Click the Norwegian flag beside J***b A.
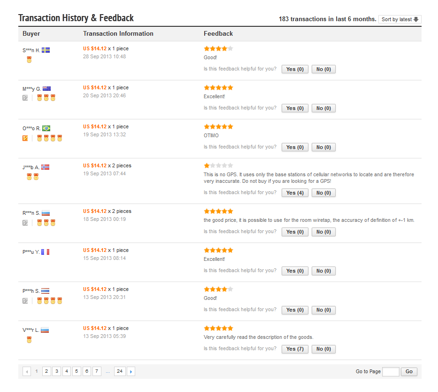 tap(45, 167)
